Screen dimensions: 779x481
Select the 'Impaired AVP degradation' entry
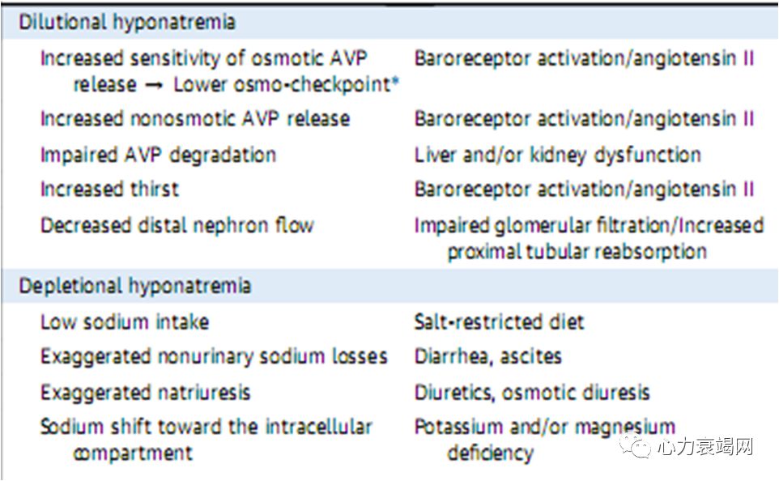point(158,154)
